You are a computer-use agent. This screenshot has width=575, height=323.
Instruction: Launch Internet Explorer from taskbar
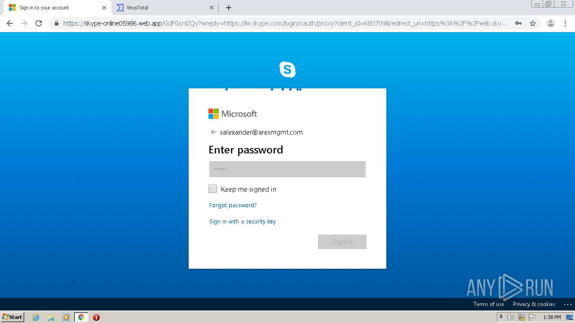pos(36,317)
